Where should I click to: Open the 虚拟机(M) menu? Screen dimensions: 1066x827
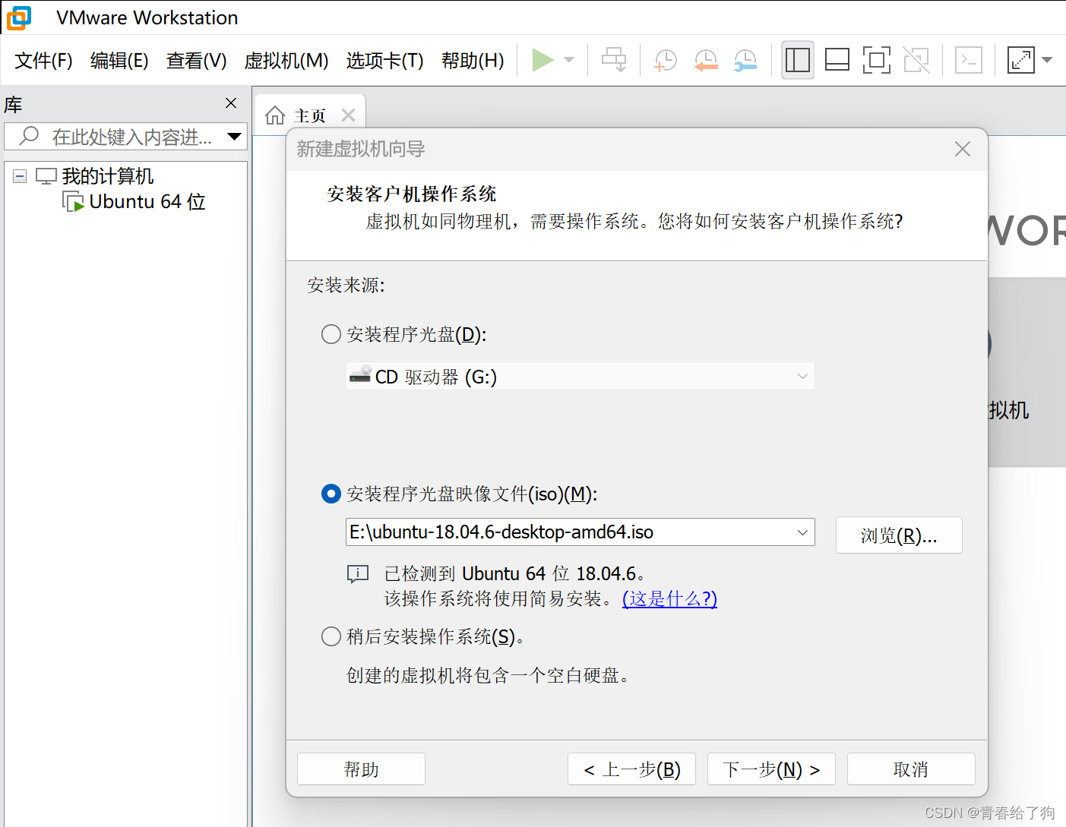tap(286, 61)
